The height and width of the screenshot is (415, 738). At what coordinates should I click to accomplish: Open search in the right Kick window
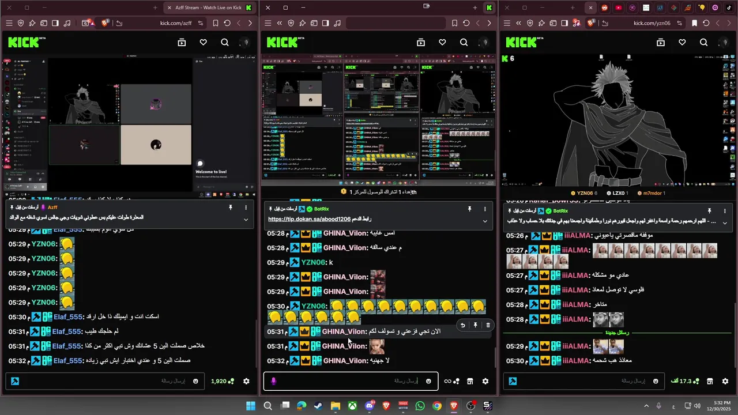point(703,42)
